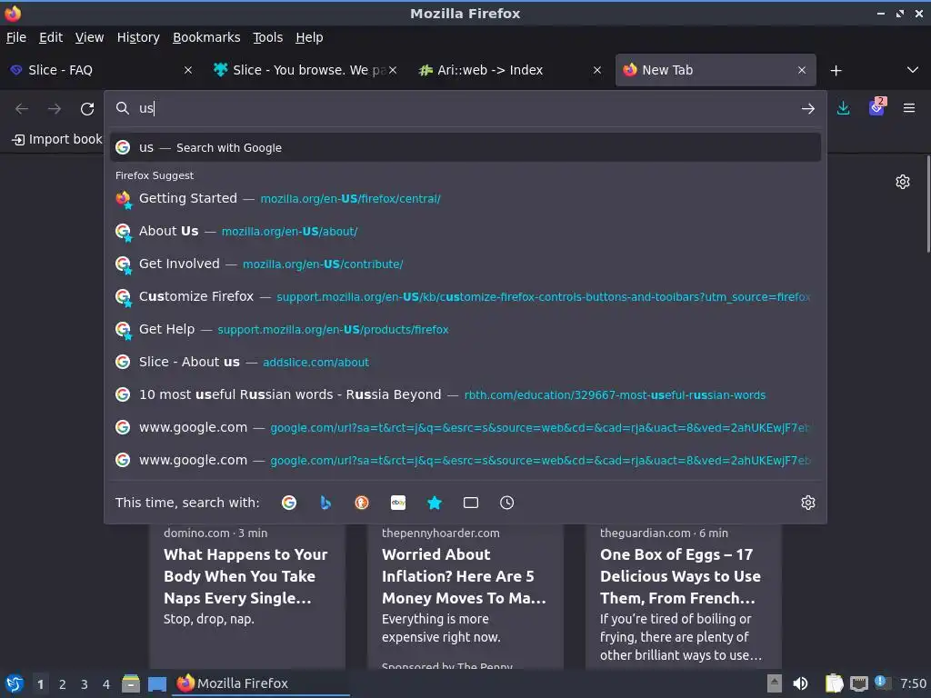Search open Tabs with the tab icon
Image resolution: width=931 pixels, height=698 pixels.
[471, 503]
